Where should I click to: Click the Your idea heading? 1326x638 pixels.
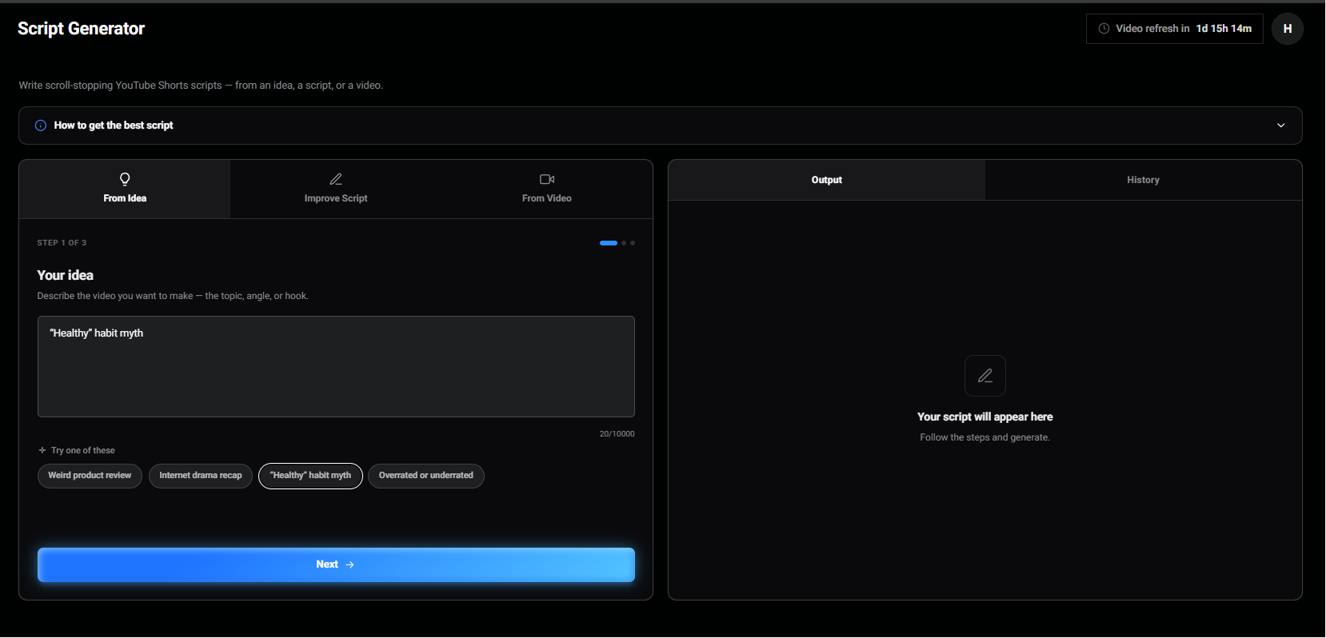65,275
